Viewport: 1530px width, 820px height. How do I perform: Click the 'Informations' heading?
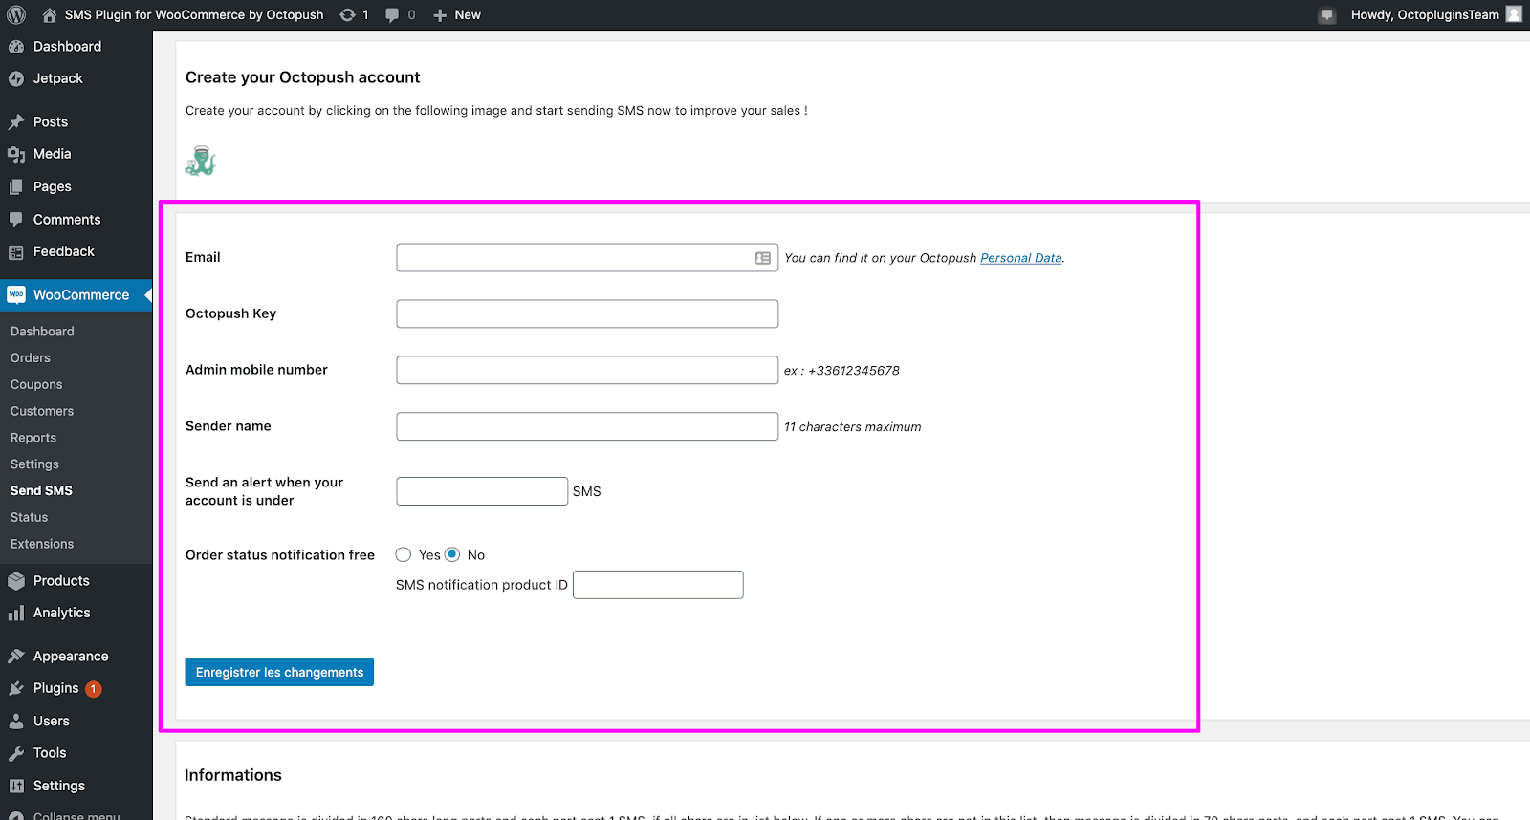[233, 775]
